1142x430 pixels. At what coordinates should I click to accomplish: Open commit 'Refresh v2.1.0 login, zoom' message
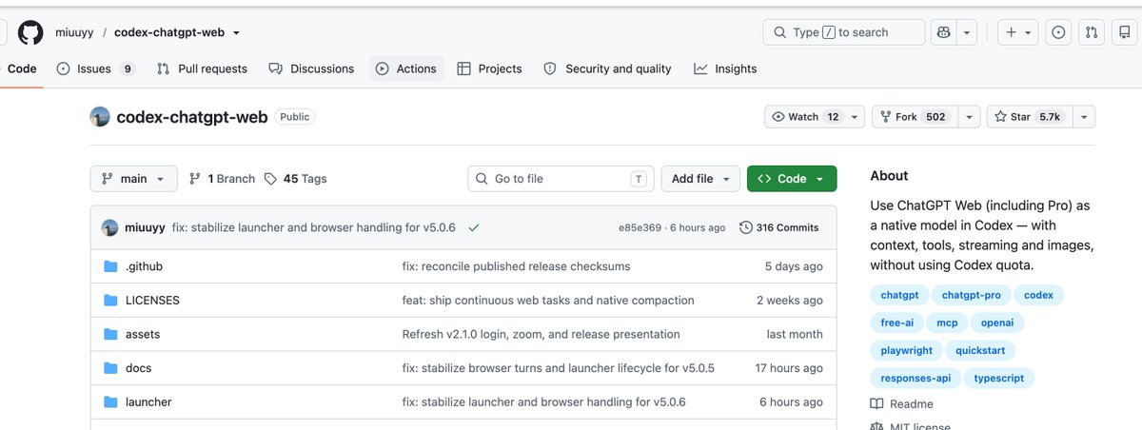(x=541, y=335)
